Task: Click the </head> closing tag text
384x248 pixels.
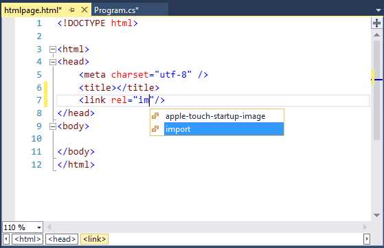Action: coord(76,113)
